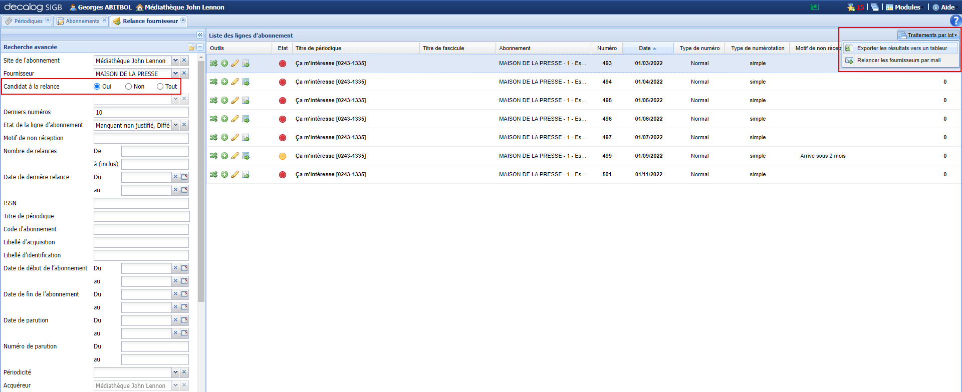Screen dimensions: 962x392
Task: Click the orange status dot for issue 499
Action: [x=283, y=156]
